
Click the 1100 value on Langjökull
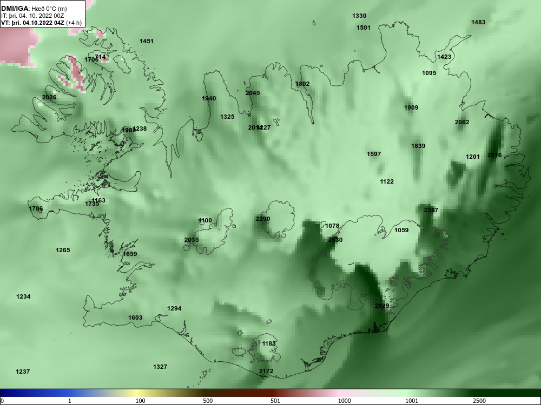coord(205,220)
